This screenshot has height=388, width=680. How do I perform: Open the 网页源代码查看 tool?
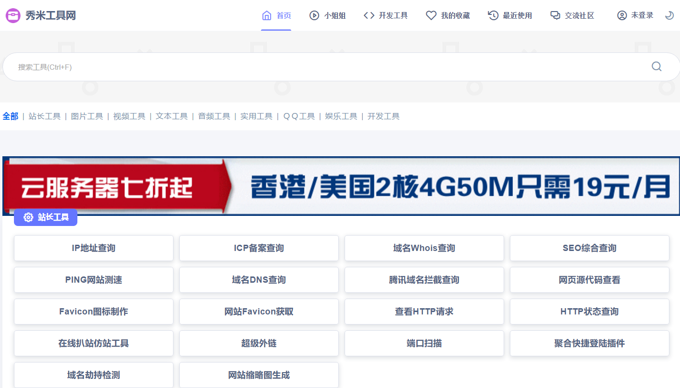tap(590, 280)
